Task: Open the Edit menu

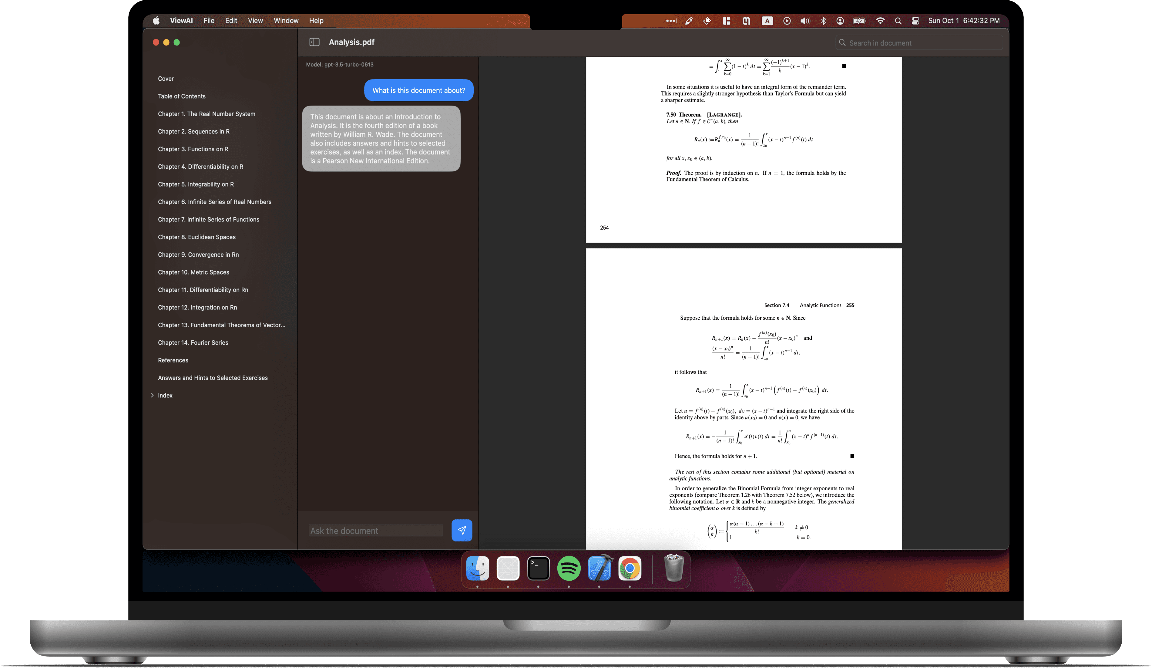Action: coord(231,21)
